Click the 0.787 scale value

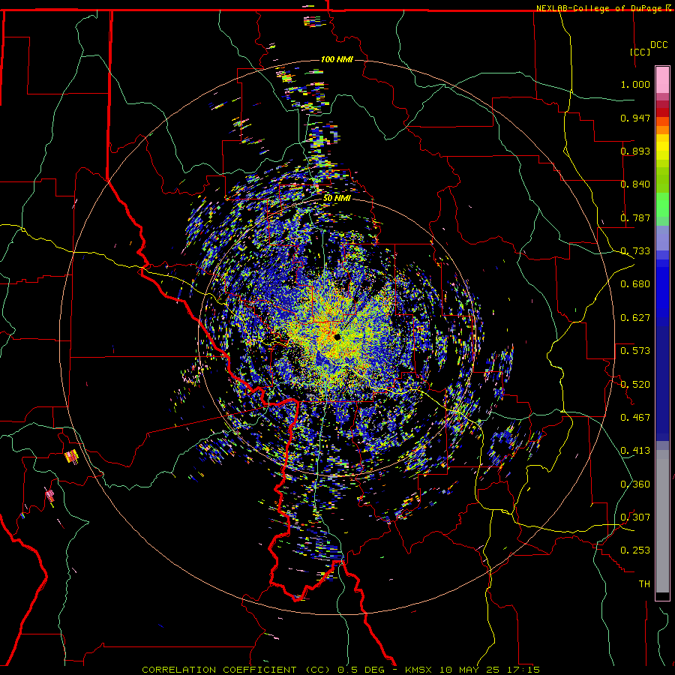pos(635,217)
